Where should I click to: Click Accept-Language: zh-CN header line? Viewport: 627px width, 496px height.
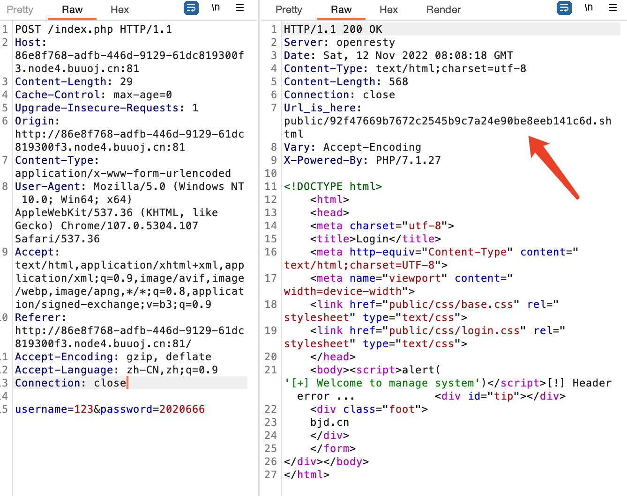(x=117, y=370)
